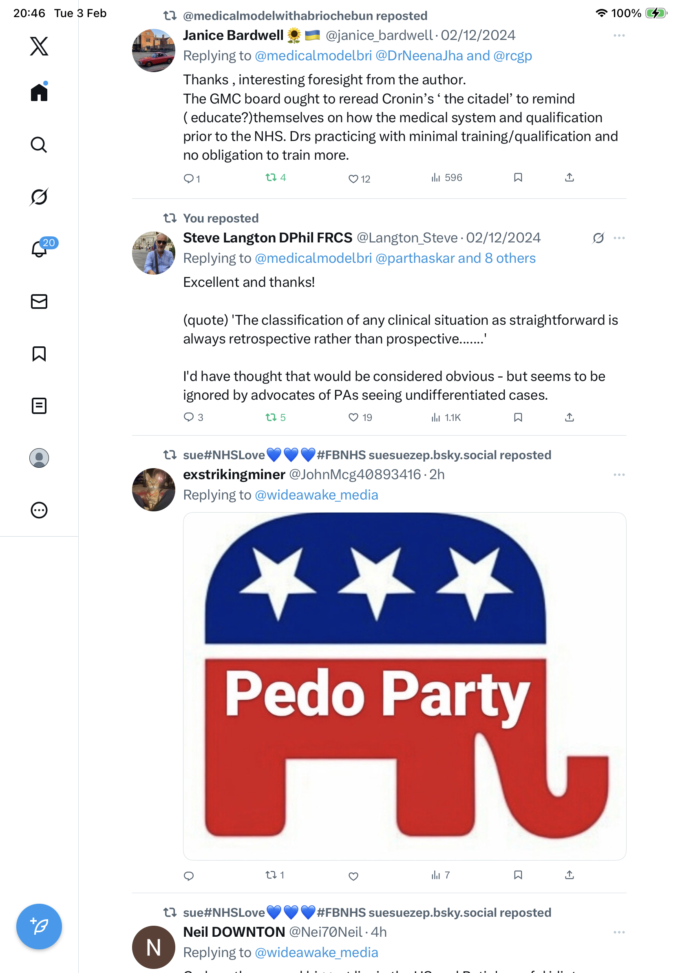Image resolution: width=680 pixels, height=973 pixels.
Task: Open Bookmarks in the sidebar
Action: (39, 353)
